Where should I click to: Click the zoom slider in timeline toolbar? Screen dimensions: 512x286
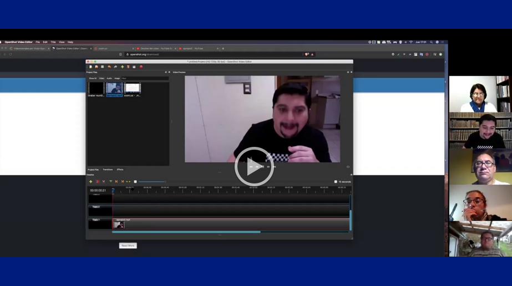tap(152, 182)
